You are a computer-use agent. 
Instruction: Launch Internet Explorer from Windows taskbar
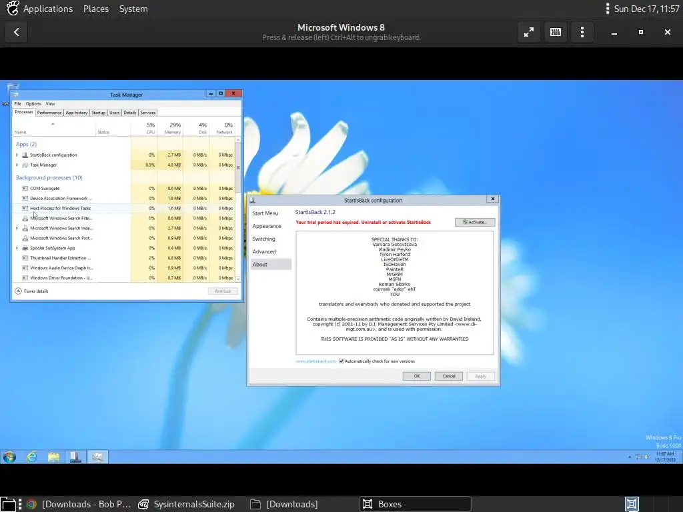pyautogui.click(x=31, y=457)
